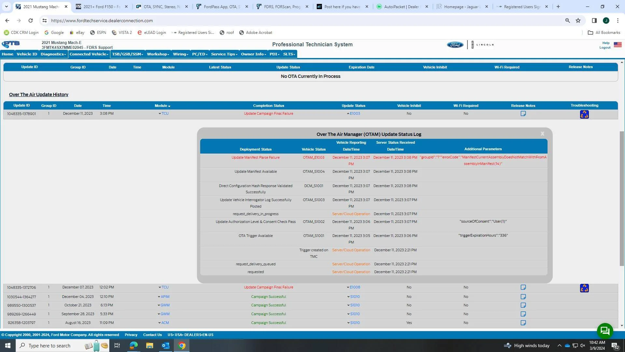Open Task View on the taskbar

click(x=117, y=345)
